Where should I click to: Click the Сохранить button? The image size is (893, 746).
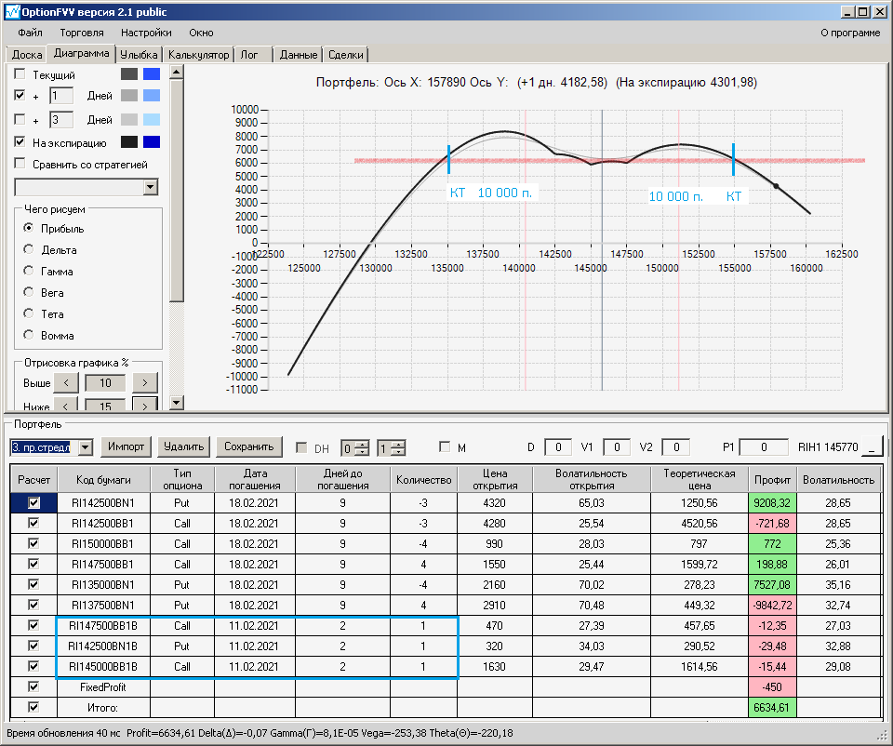[x=249, y=446]
